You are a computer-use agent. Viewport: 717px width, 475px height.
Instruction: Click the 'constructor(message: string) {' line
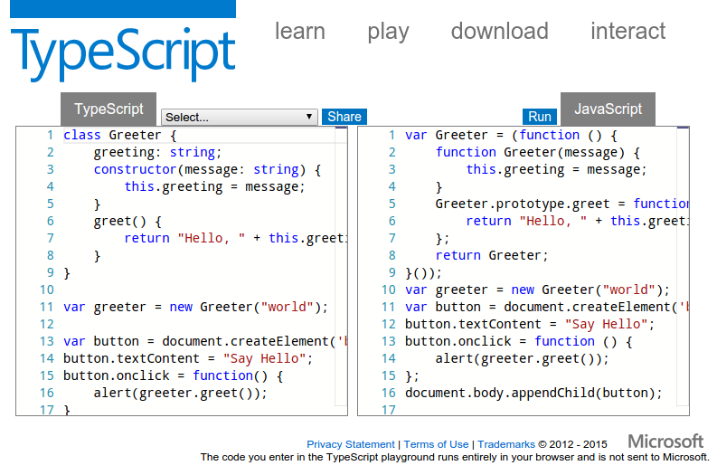pyautogui.click(x=207, y=170)
